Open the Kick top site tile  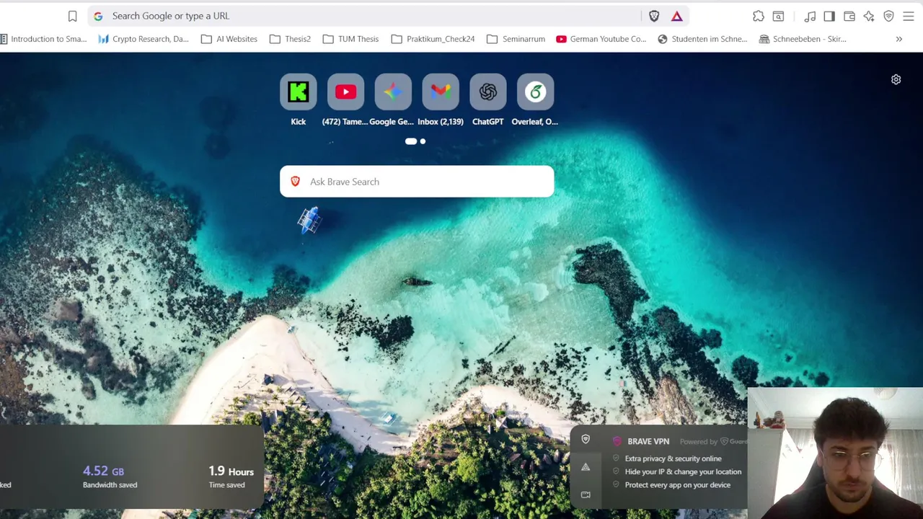tap(299, 100)
